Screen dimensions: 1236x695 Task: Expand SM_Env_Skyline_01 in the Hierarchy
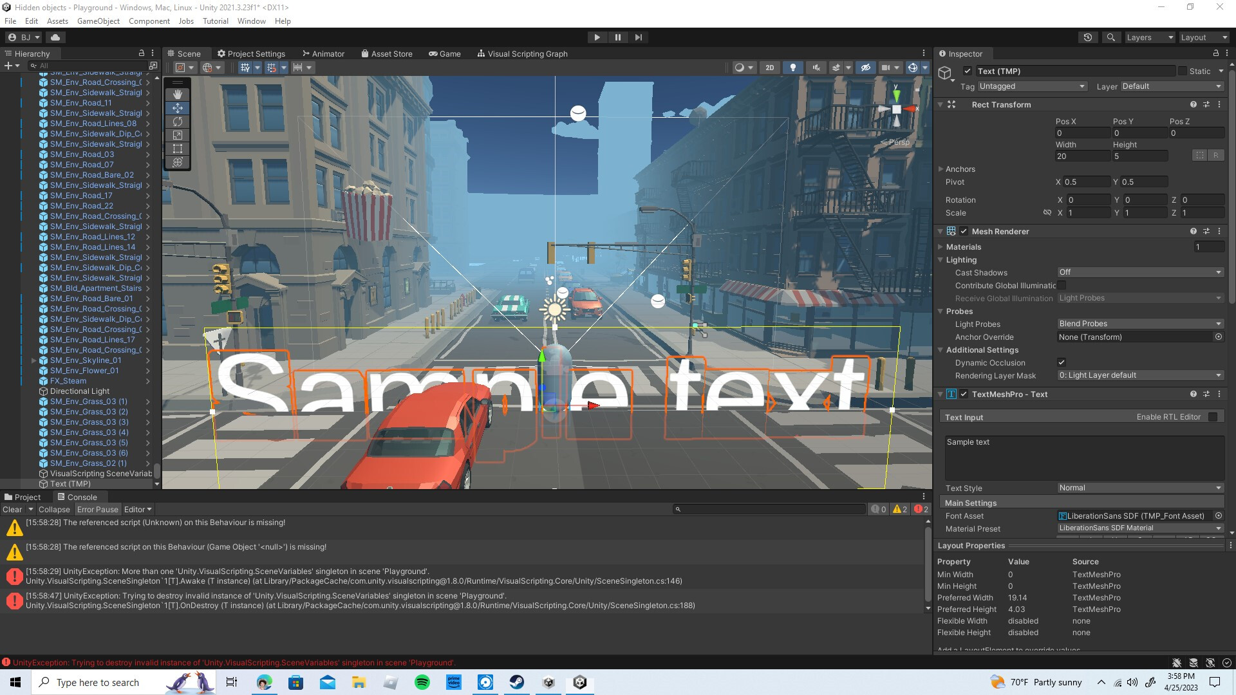[33, 360]
